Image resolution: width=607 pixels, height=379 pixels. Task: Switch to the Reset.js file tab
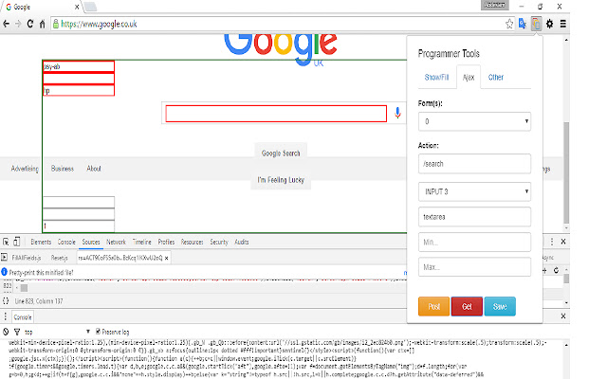pyautogui.click(x=59, y=258)
